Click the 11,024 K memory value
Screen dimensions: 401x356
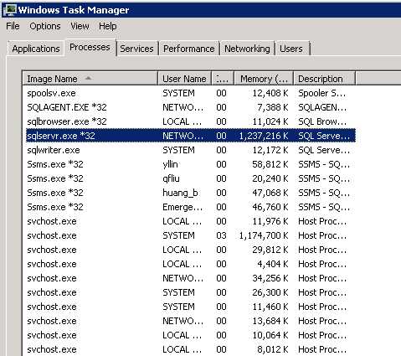[x=270, y=121]
